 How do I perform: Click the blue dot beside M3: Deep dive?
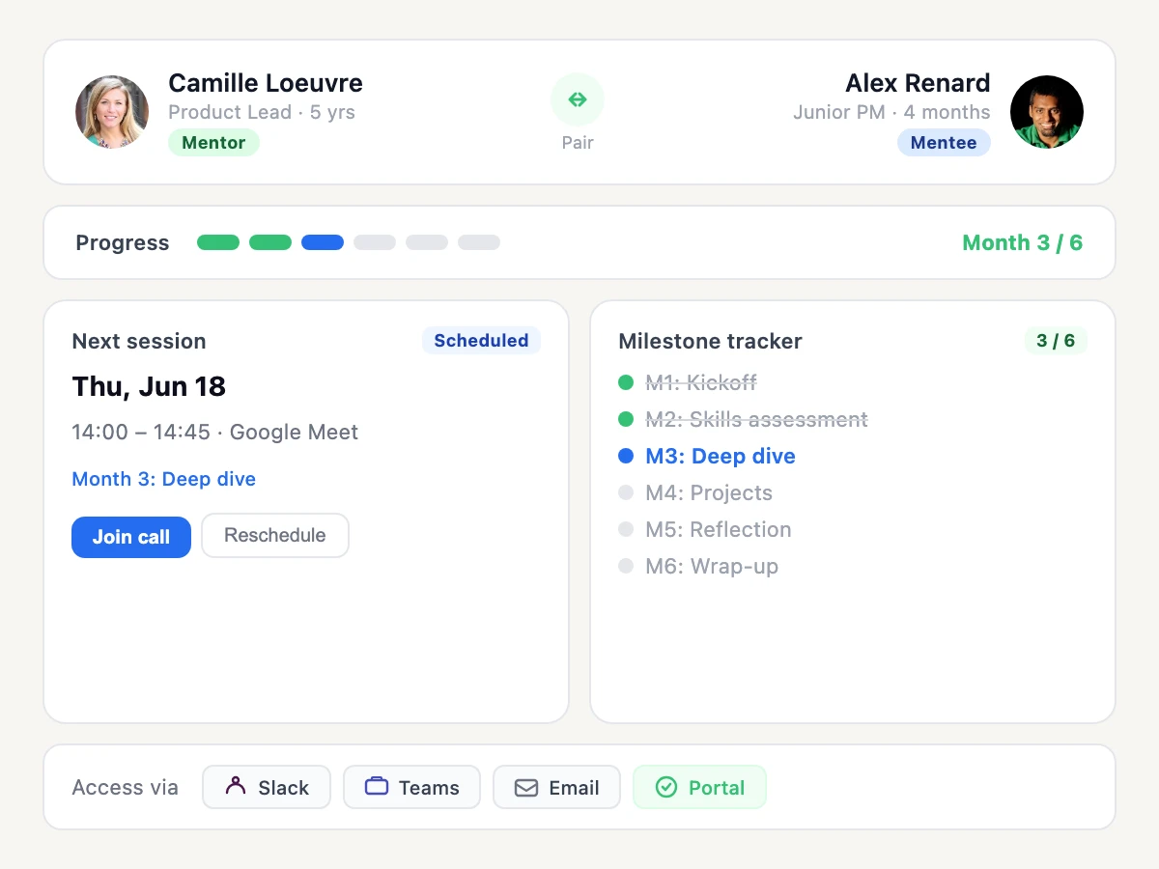[x=626, y=456]
